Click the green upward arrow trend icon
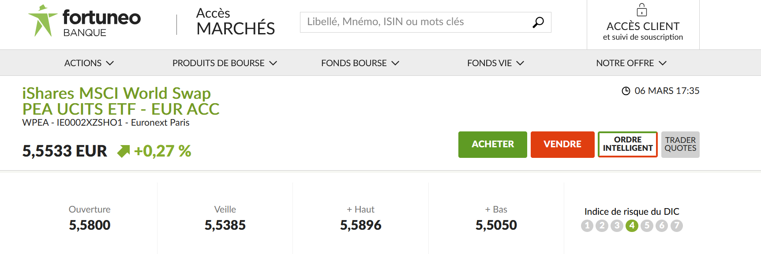The height and width of the screenshot is (254, 761). click(124, 151)
